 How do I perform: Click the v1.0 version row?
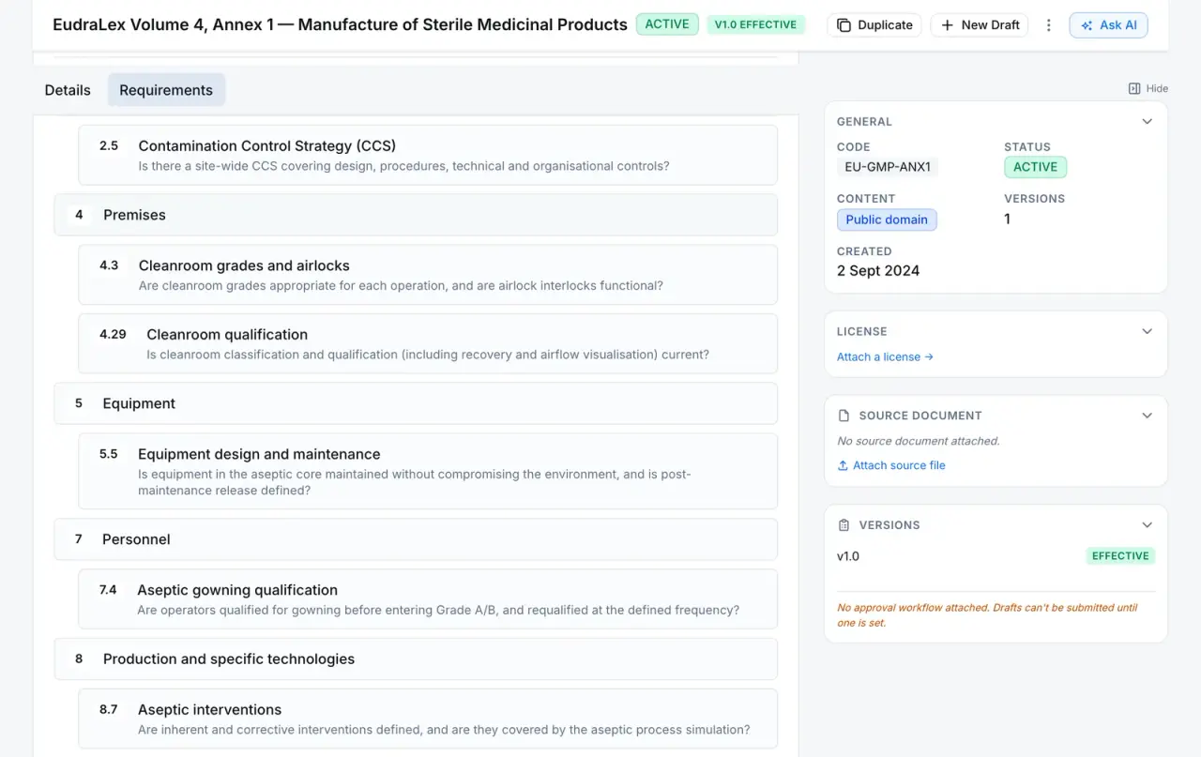(x=996, y=556)
